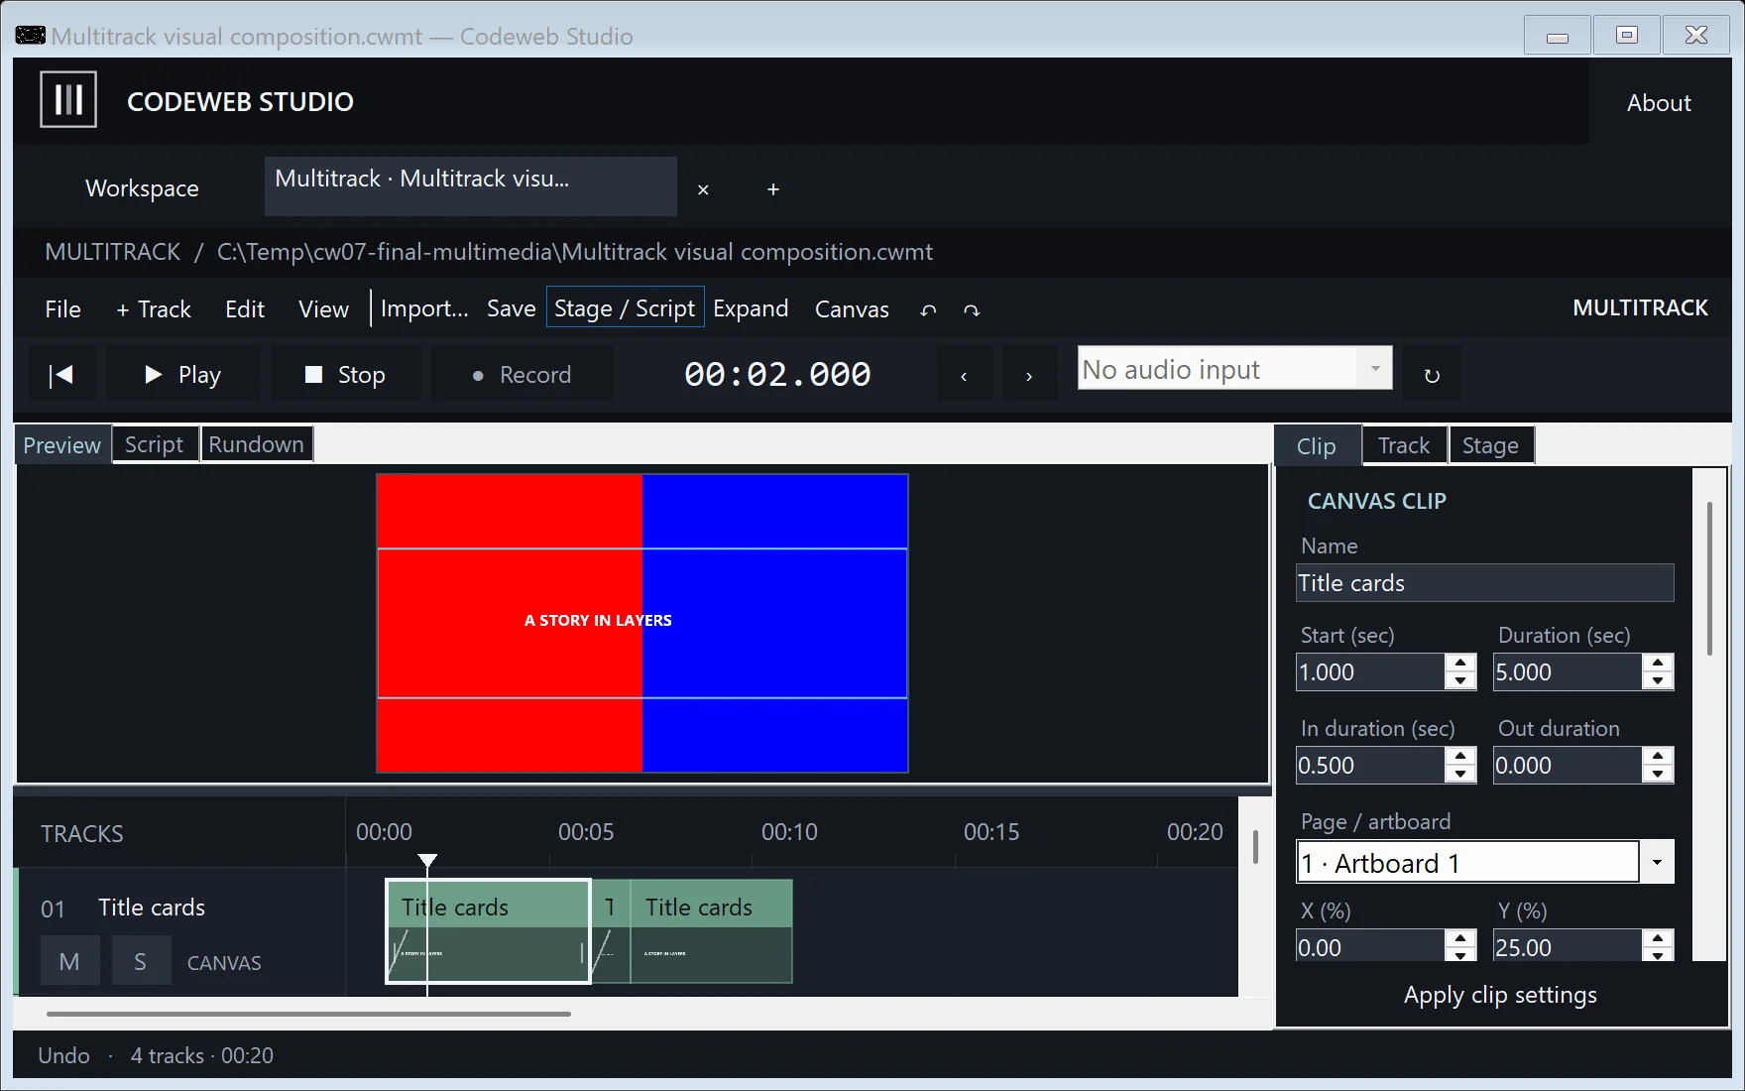The image size is (1745, 1091).
Task: Solo the Title cards track
Action: point(140,961)
